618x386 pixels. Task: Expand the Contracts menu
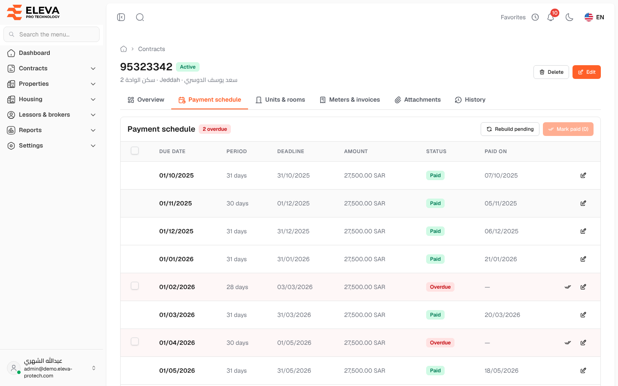pos(51,68)
